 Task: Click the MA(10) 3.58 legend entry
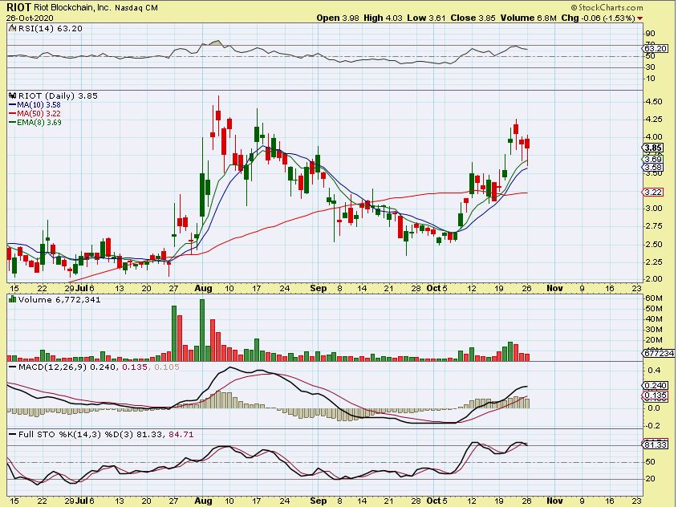click(x=35, y=105)
